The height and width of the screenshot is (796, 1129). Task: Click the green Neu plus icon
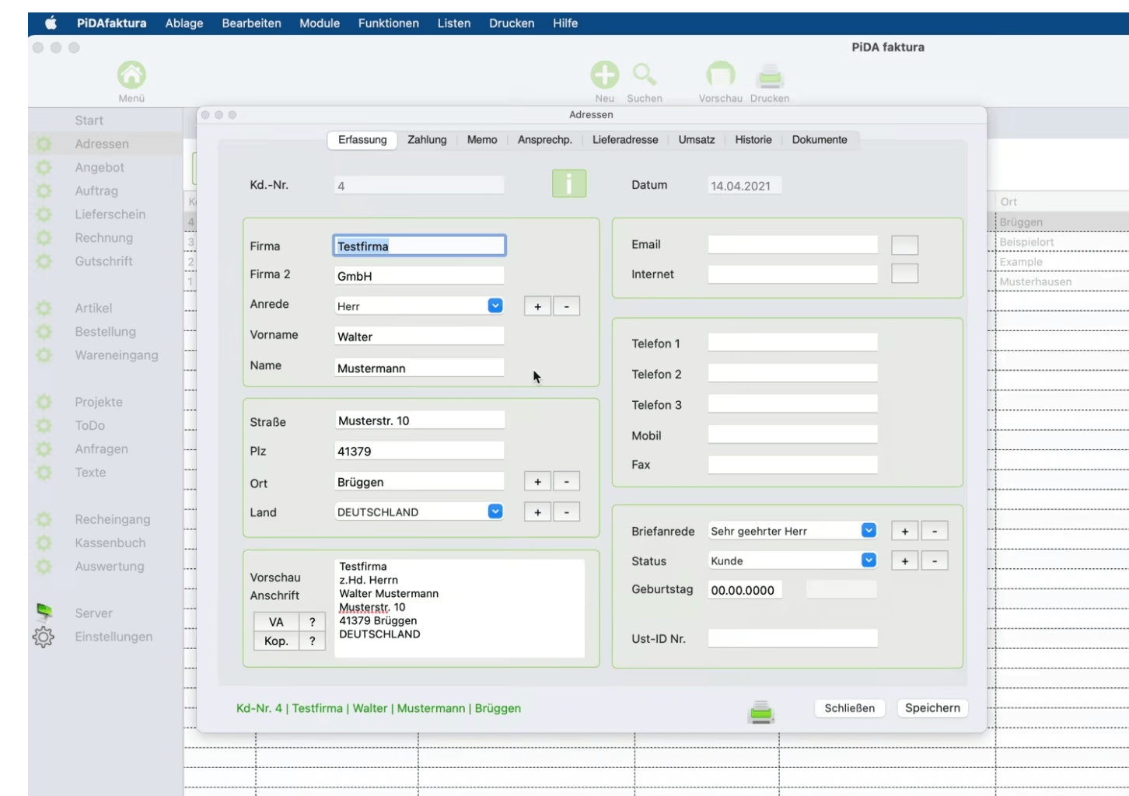tap(604, 75)
